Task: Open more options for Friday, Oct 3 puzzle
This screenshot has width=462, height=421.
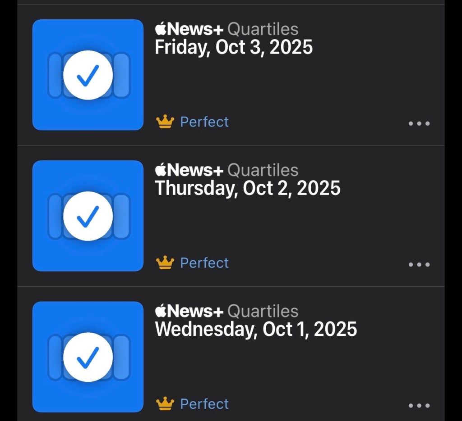Action: point(419,123)
